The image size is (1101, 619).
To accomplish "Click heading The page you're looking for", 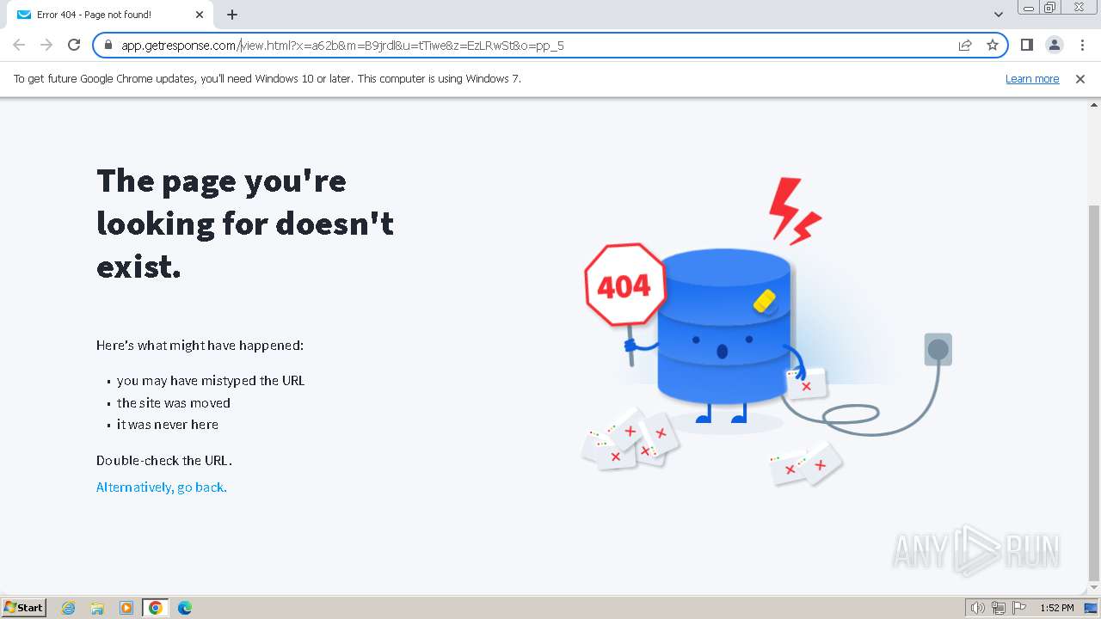I will 245,224.
